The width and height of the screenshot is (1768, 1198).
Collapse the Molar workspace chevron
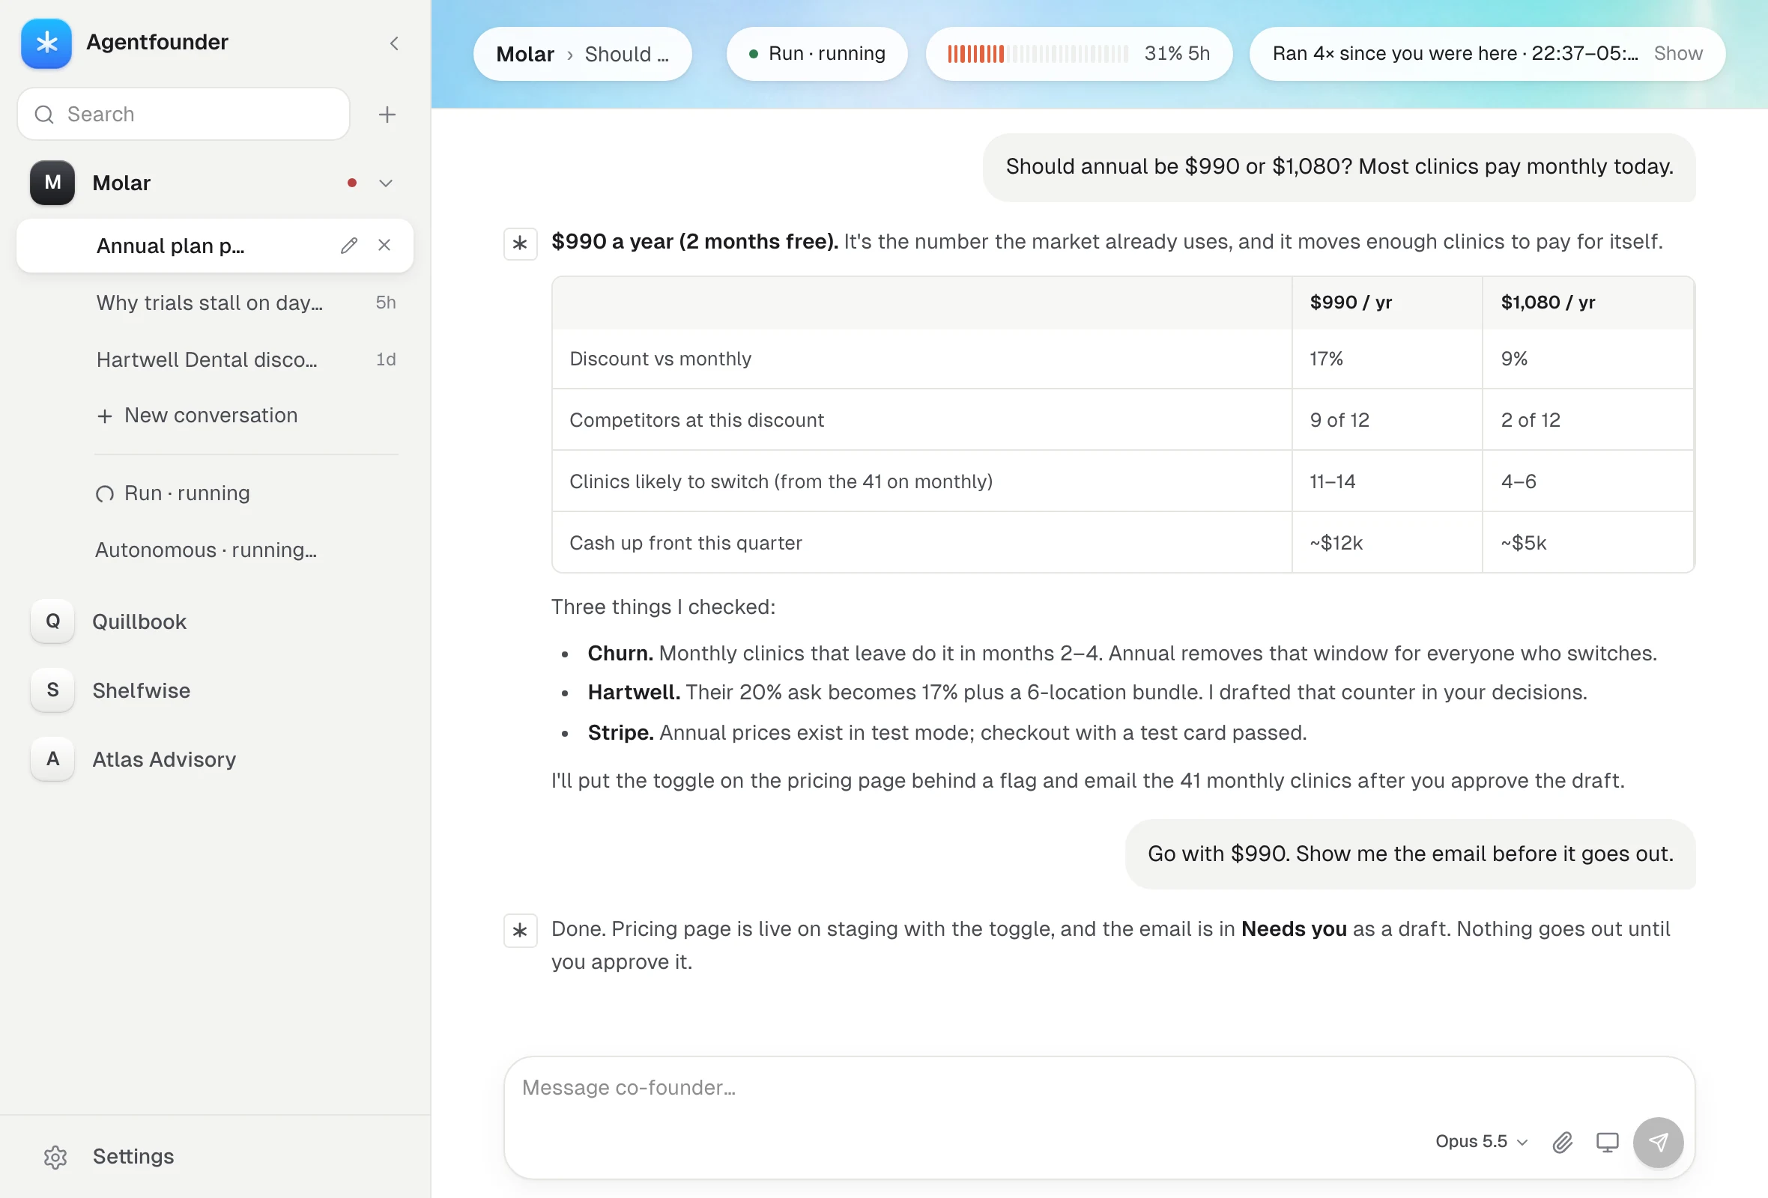386,183
